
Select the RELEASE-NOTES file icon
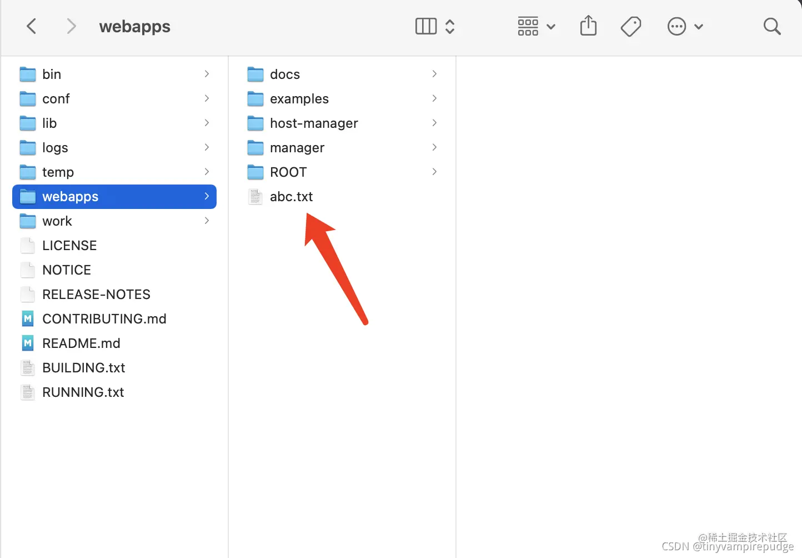pyautogui.click(x=28, y=294)
